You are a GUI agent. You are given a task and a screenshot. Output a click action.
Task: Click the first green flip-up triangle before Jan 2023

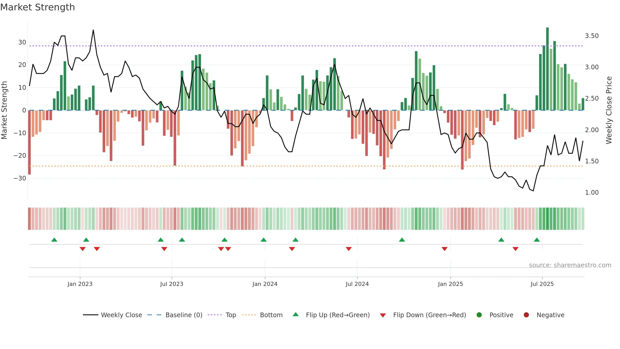(x=54, y=240)
